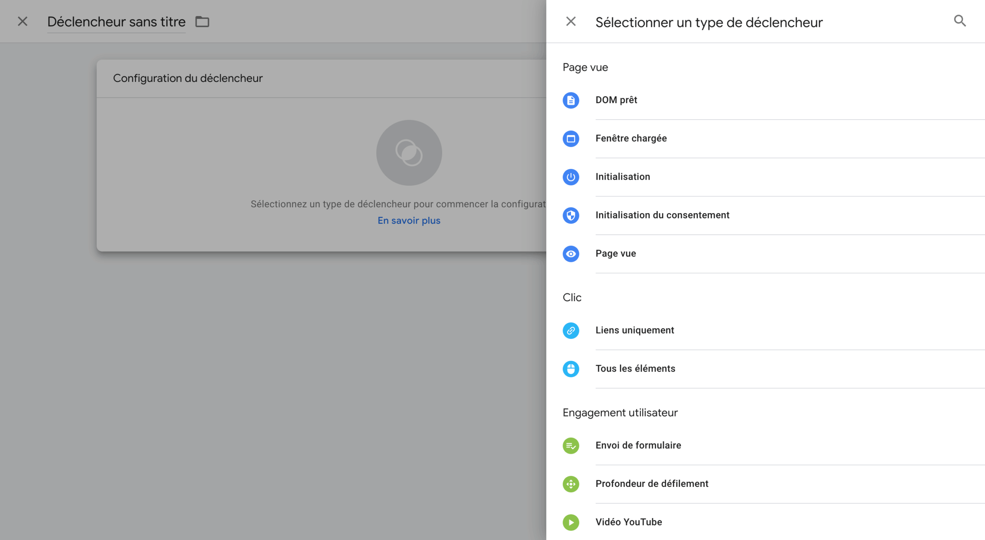Select the Vidéo YouTube play icon
The width and height of the screenshot is (985, 540).
(x=571, y=522)
